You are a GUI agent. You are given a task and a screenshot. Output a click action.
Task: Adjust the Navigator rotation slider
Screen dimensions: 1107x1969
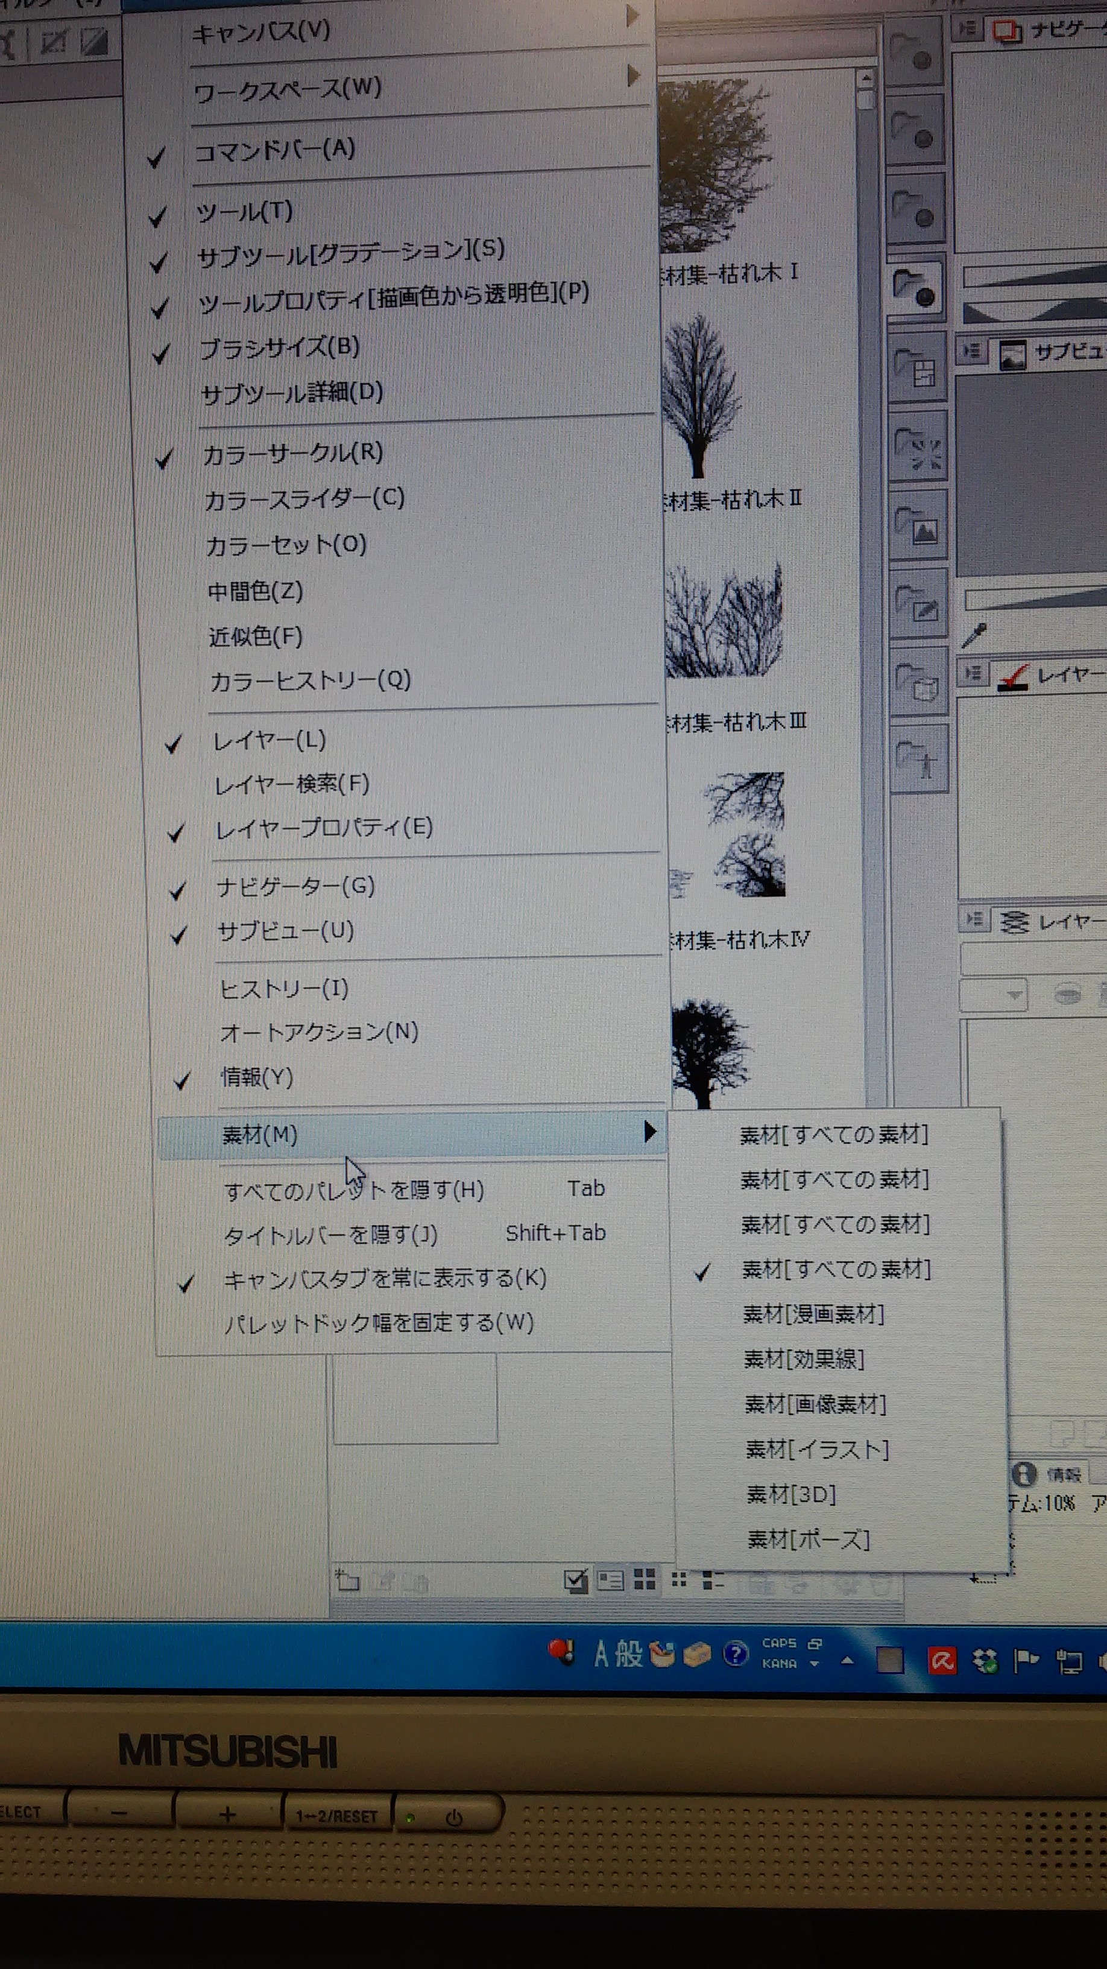click(1035, 310)
